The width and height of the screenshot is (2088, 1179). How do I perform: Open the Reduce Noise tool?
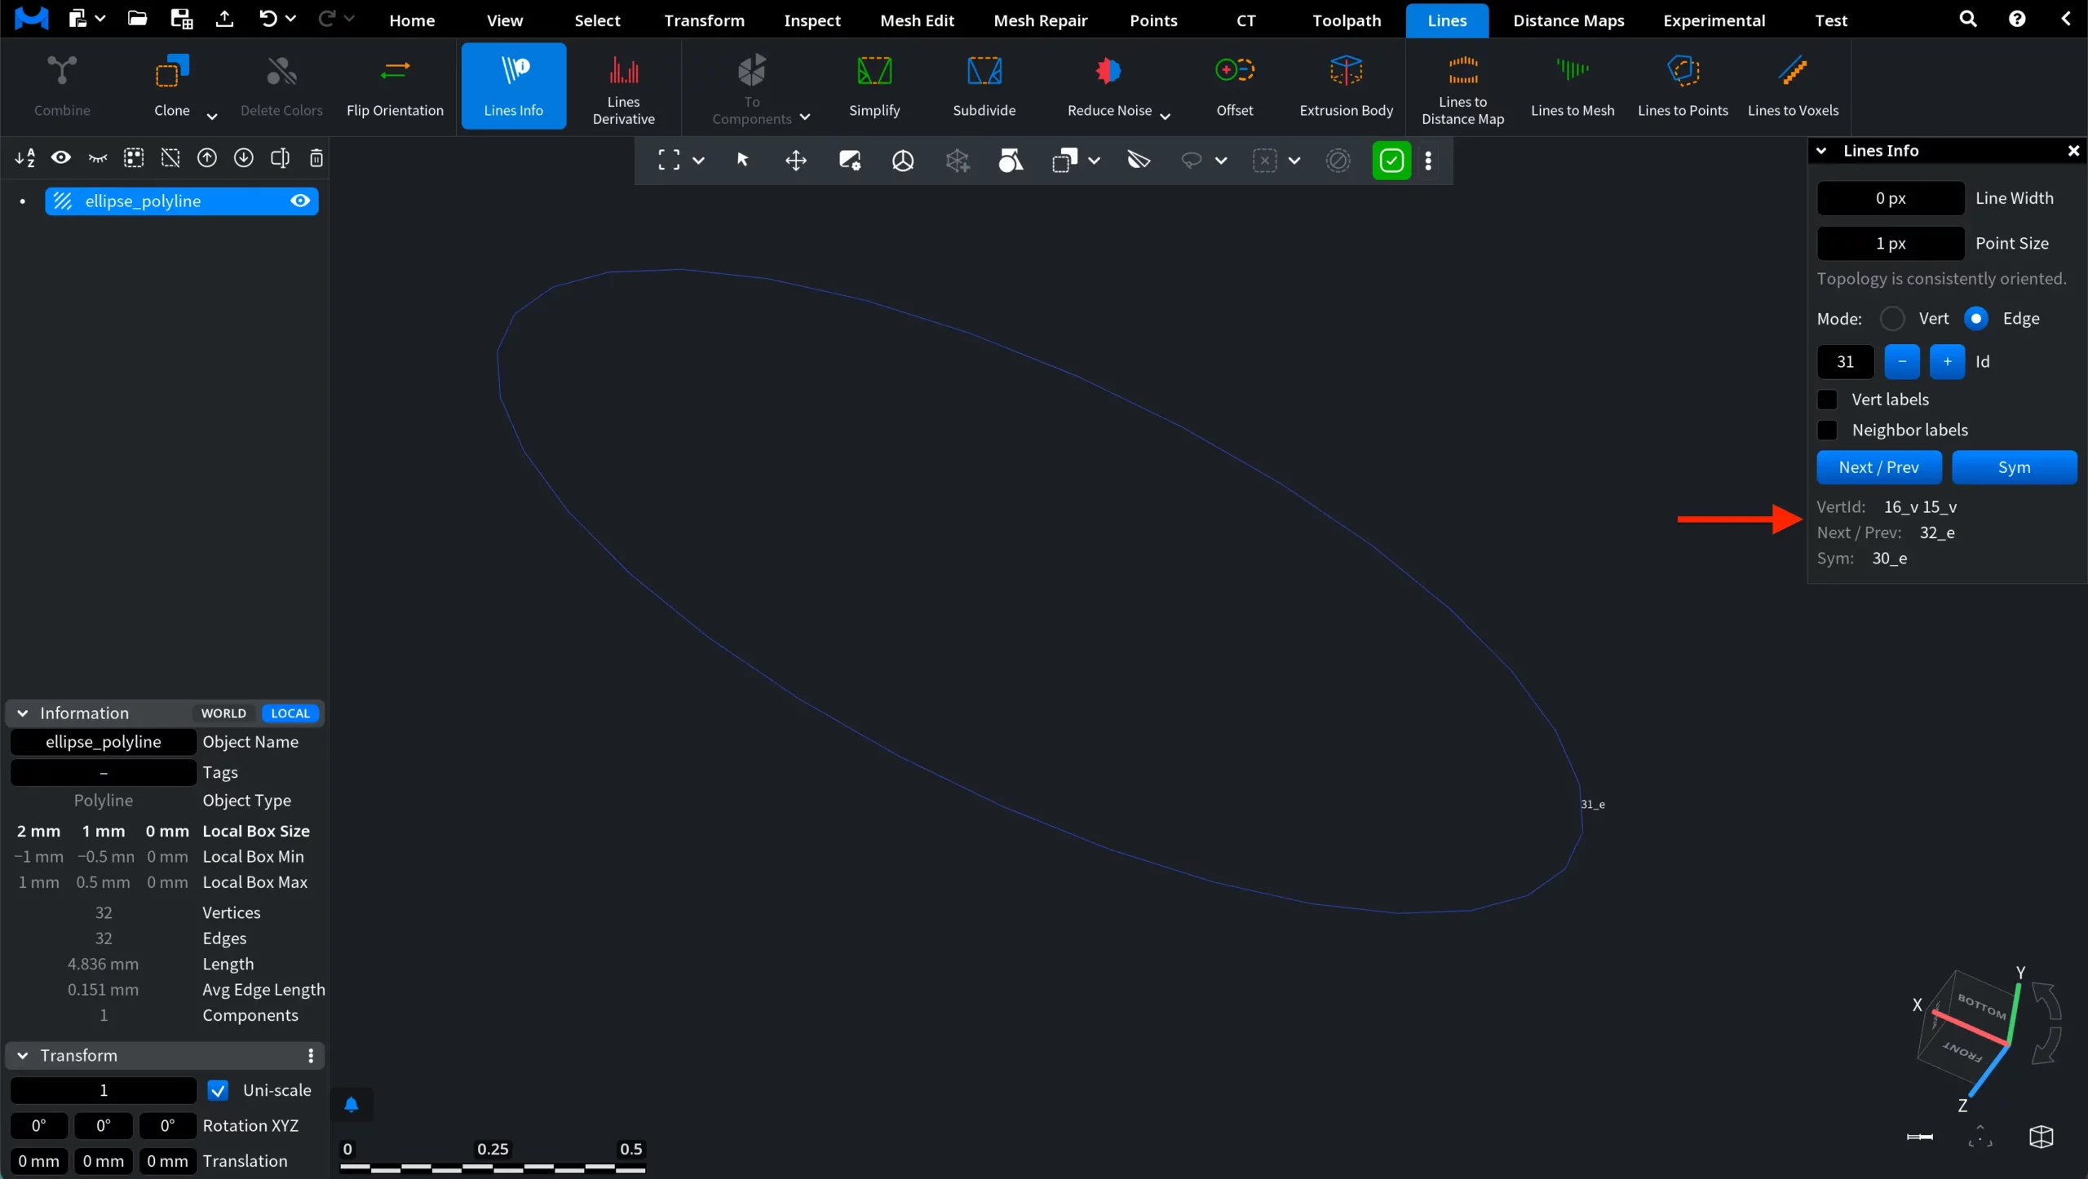pos(1108,86)
